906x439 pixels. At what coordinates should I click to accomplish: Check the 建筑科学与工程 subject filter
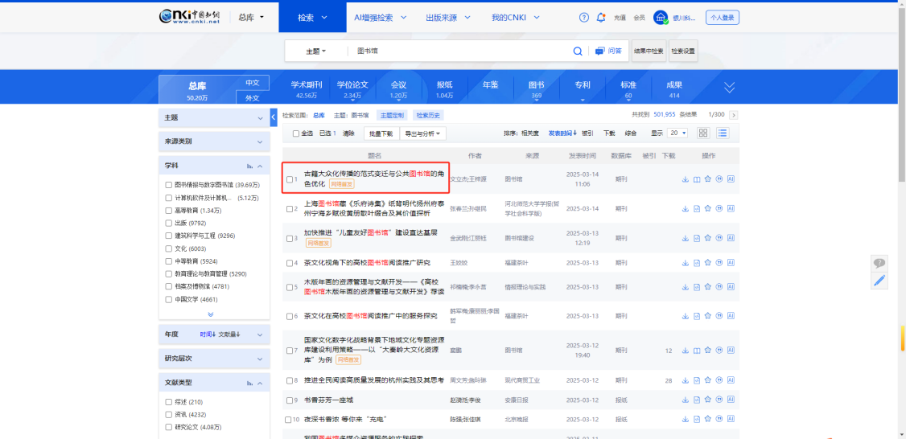pyautogui.click(x=169, y=236)
